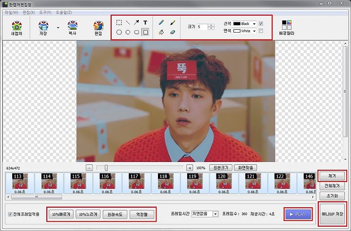The width and height of the screenshot is (351, 231).
Task: Open the 파일(W) menu
Action: pos(11,13)
